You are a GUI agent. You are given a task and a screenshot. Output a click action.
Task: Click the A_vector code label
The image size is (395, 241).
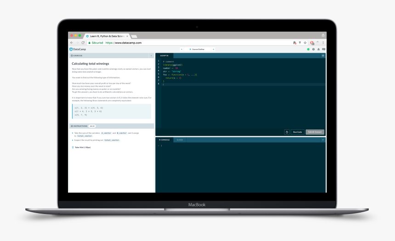(x=106, y=133)
